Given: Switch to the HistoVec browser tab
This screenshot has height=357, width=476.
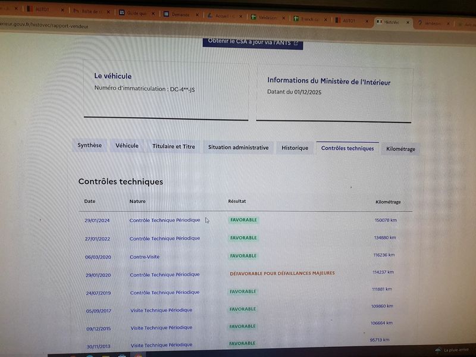Looking at the screenshot, I should click(392, 22).
